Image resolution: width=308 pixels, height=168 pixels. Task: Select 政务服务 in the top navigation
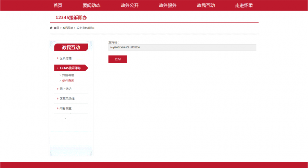168,5
